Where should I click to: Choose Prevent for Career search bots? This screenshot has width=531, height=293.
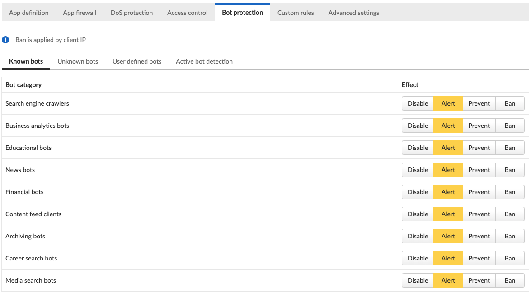[x=479, y=259]
